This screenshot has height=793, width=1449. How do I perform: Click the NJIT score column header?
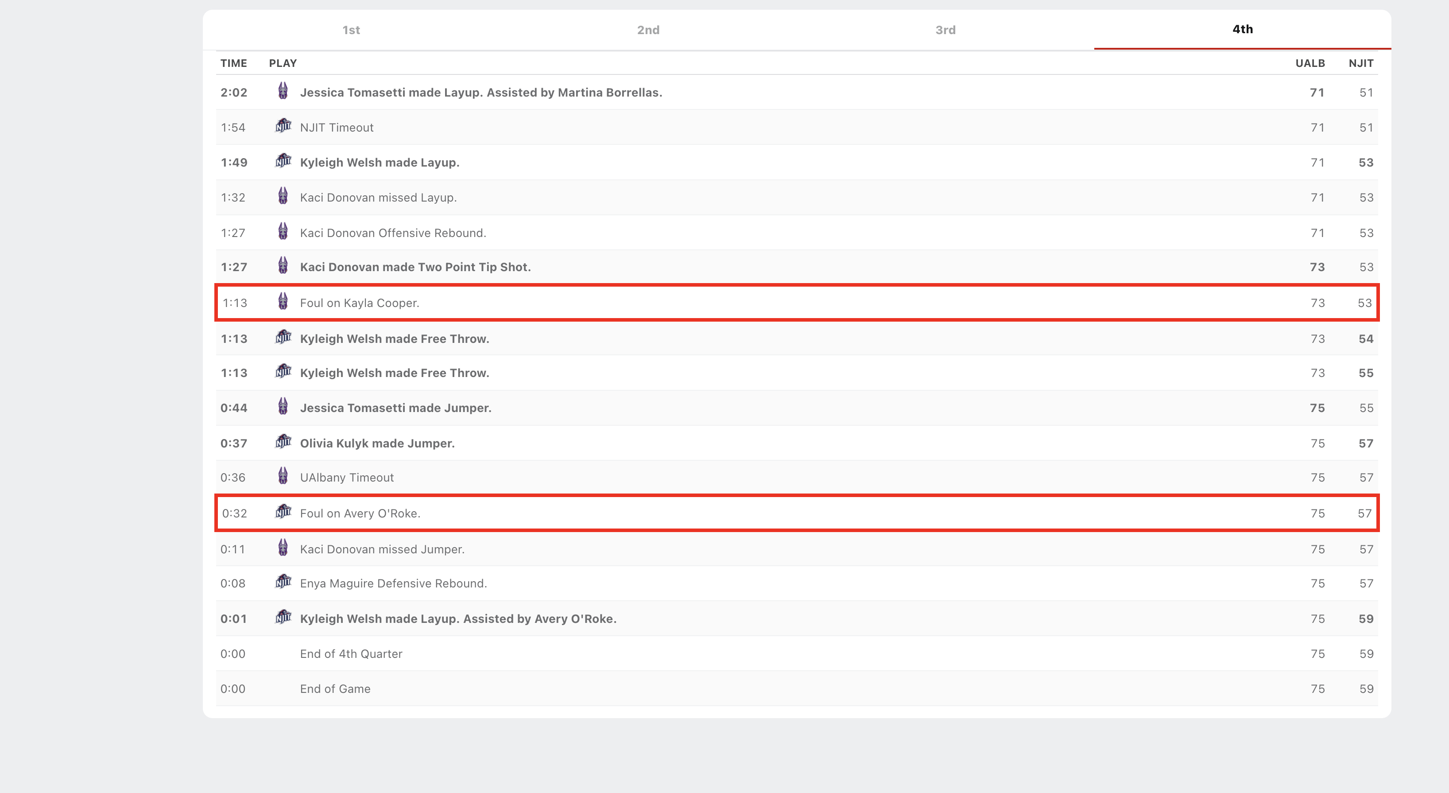pyautogui.click(x=1361, y=63)
